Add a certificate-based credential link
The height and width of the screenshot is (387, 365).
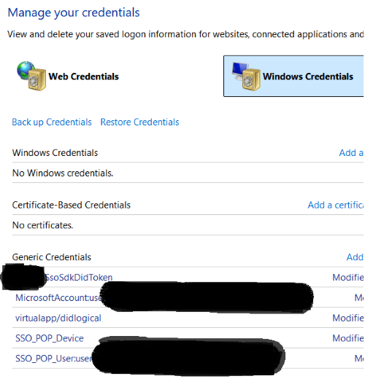tap(336, 205)
